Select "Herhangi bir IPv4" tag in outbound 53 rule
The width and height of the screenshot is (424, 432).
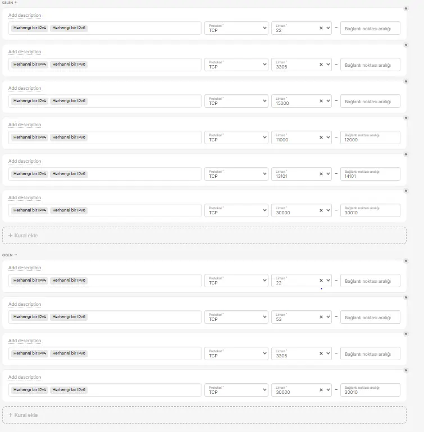[x=29, y=317]
